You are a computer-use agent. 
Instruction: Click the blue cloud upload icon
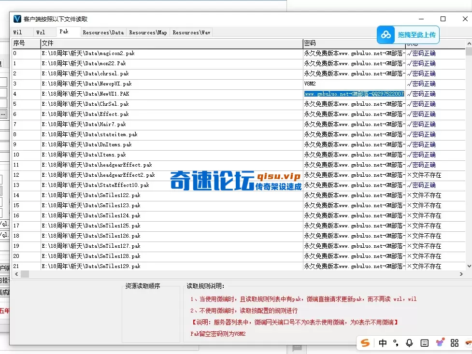(386, 35)
